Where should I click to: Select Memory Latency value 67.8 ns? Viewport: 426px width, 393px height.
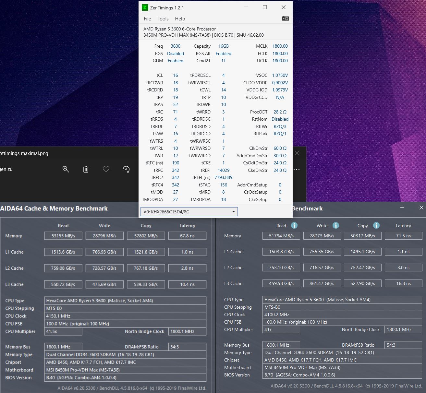[187, 236]
